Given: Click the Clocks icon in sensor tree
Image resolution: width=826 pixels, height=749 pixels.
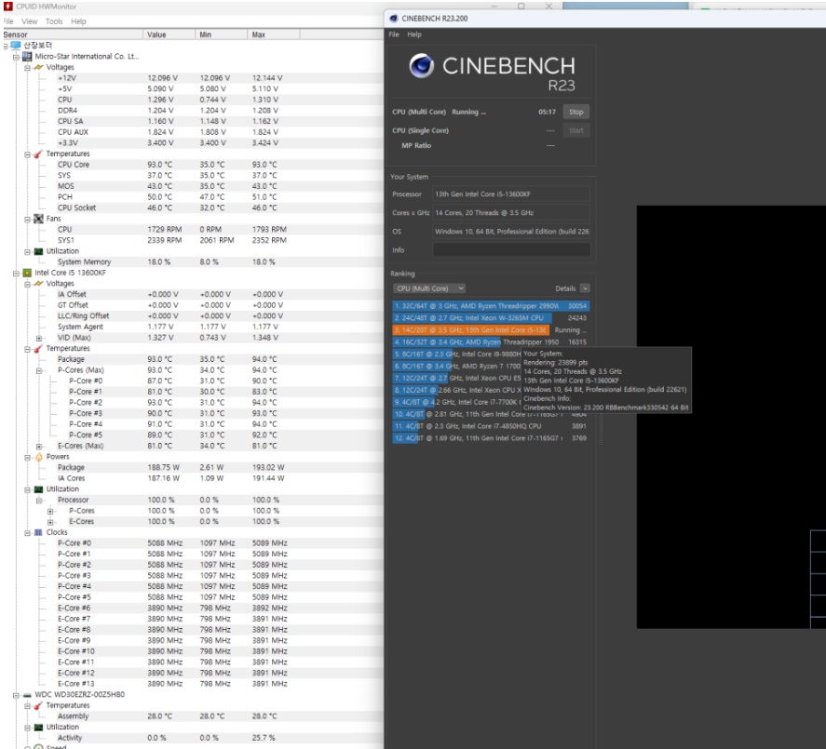Looking at the screenshot, I should (x=38, y=532).
